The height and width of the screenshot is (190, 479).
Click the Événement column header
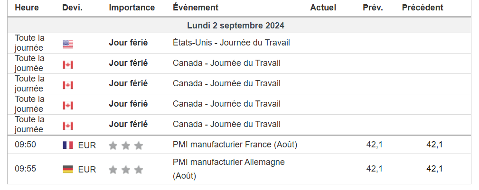tap(196, 8)
